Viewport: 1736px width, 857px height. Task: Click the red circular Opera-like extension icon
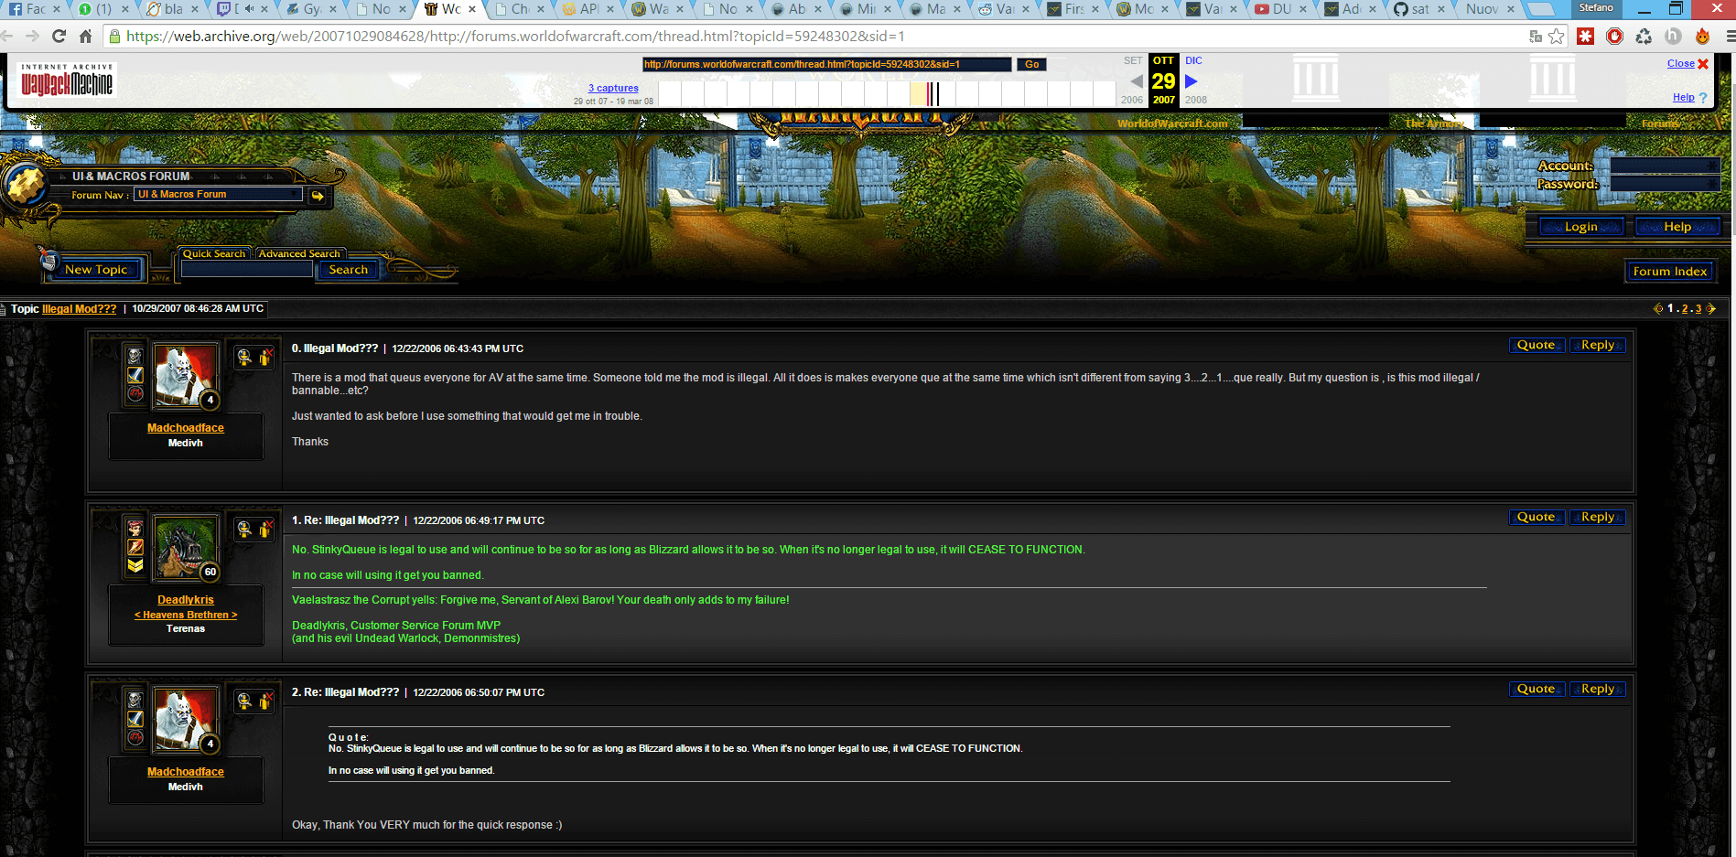1615,37
